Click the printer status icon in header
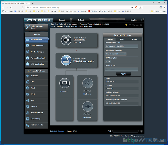Image resolution: width=168 pixels, height=145 pixels. tap(141, 25)
